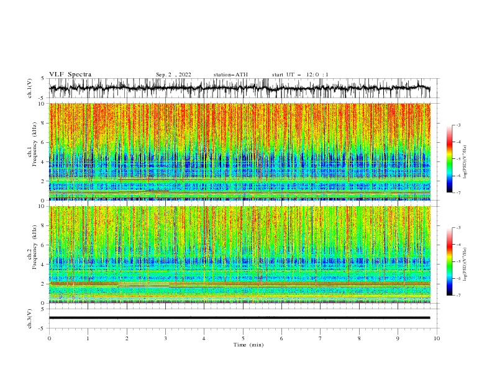Screen dimensions: 492x380
Task: Click the "-3" label on ch.1 color bar
Action: tap(458, 125)
